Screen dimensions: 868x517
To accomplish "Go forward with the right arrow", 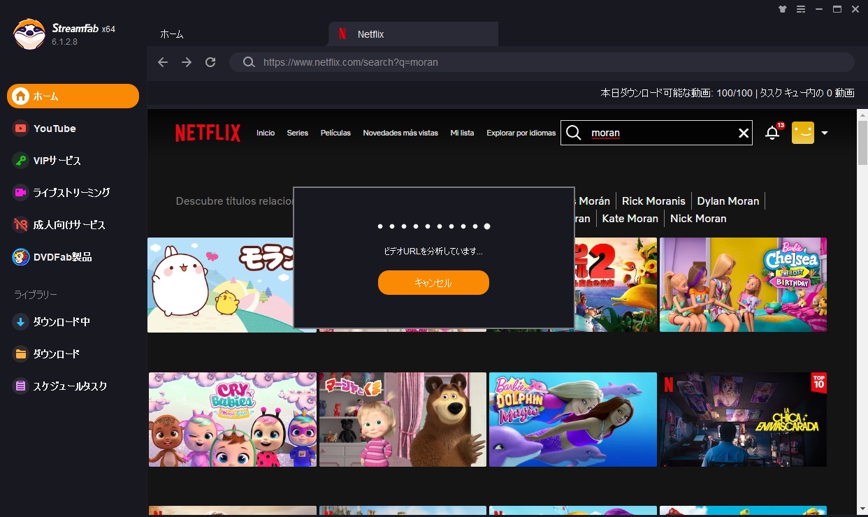I will click(x=187, y=62).
